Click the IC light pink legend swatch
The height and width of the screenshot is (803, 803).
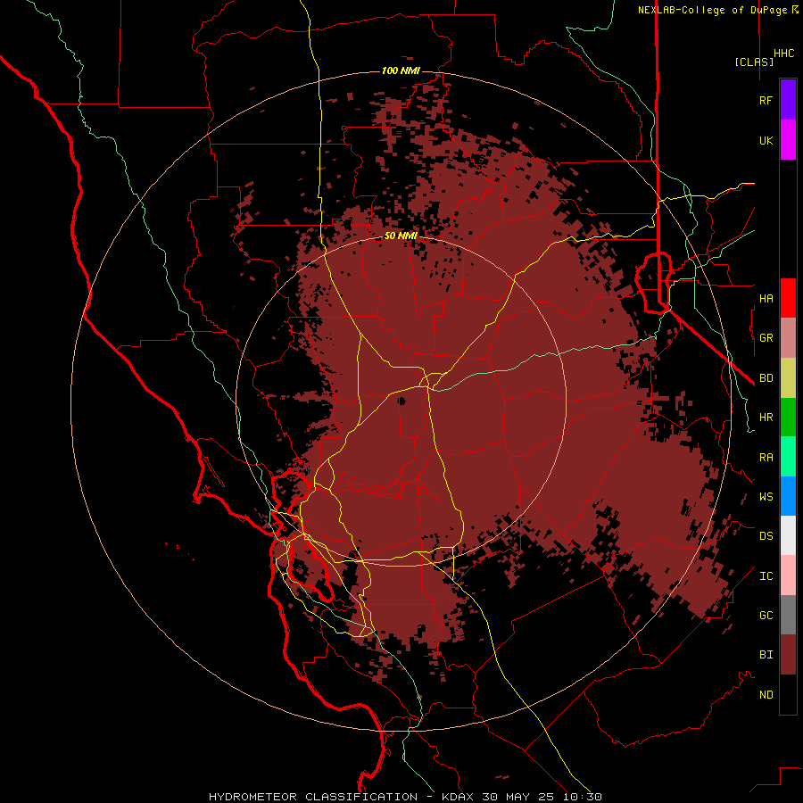tap(788, 575)
